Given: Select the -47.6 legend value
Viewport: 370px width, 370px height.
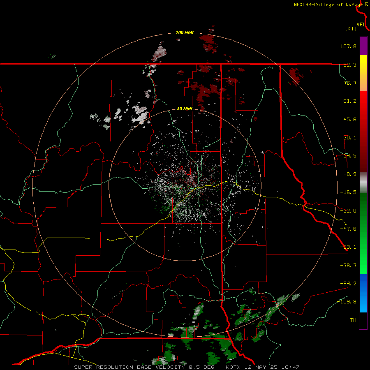Looking at the screenshot, I should (348, 229).
